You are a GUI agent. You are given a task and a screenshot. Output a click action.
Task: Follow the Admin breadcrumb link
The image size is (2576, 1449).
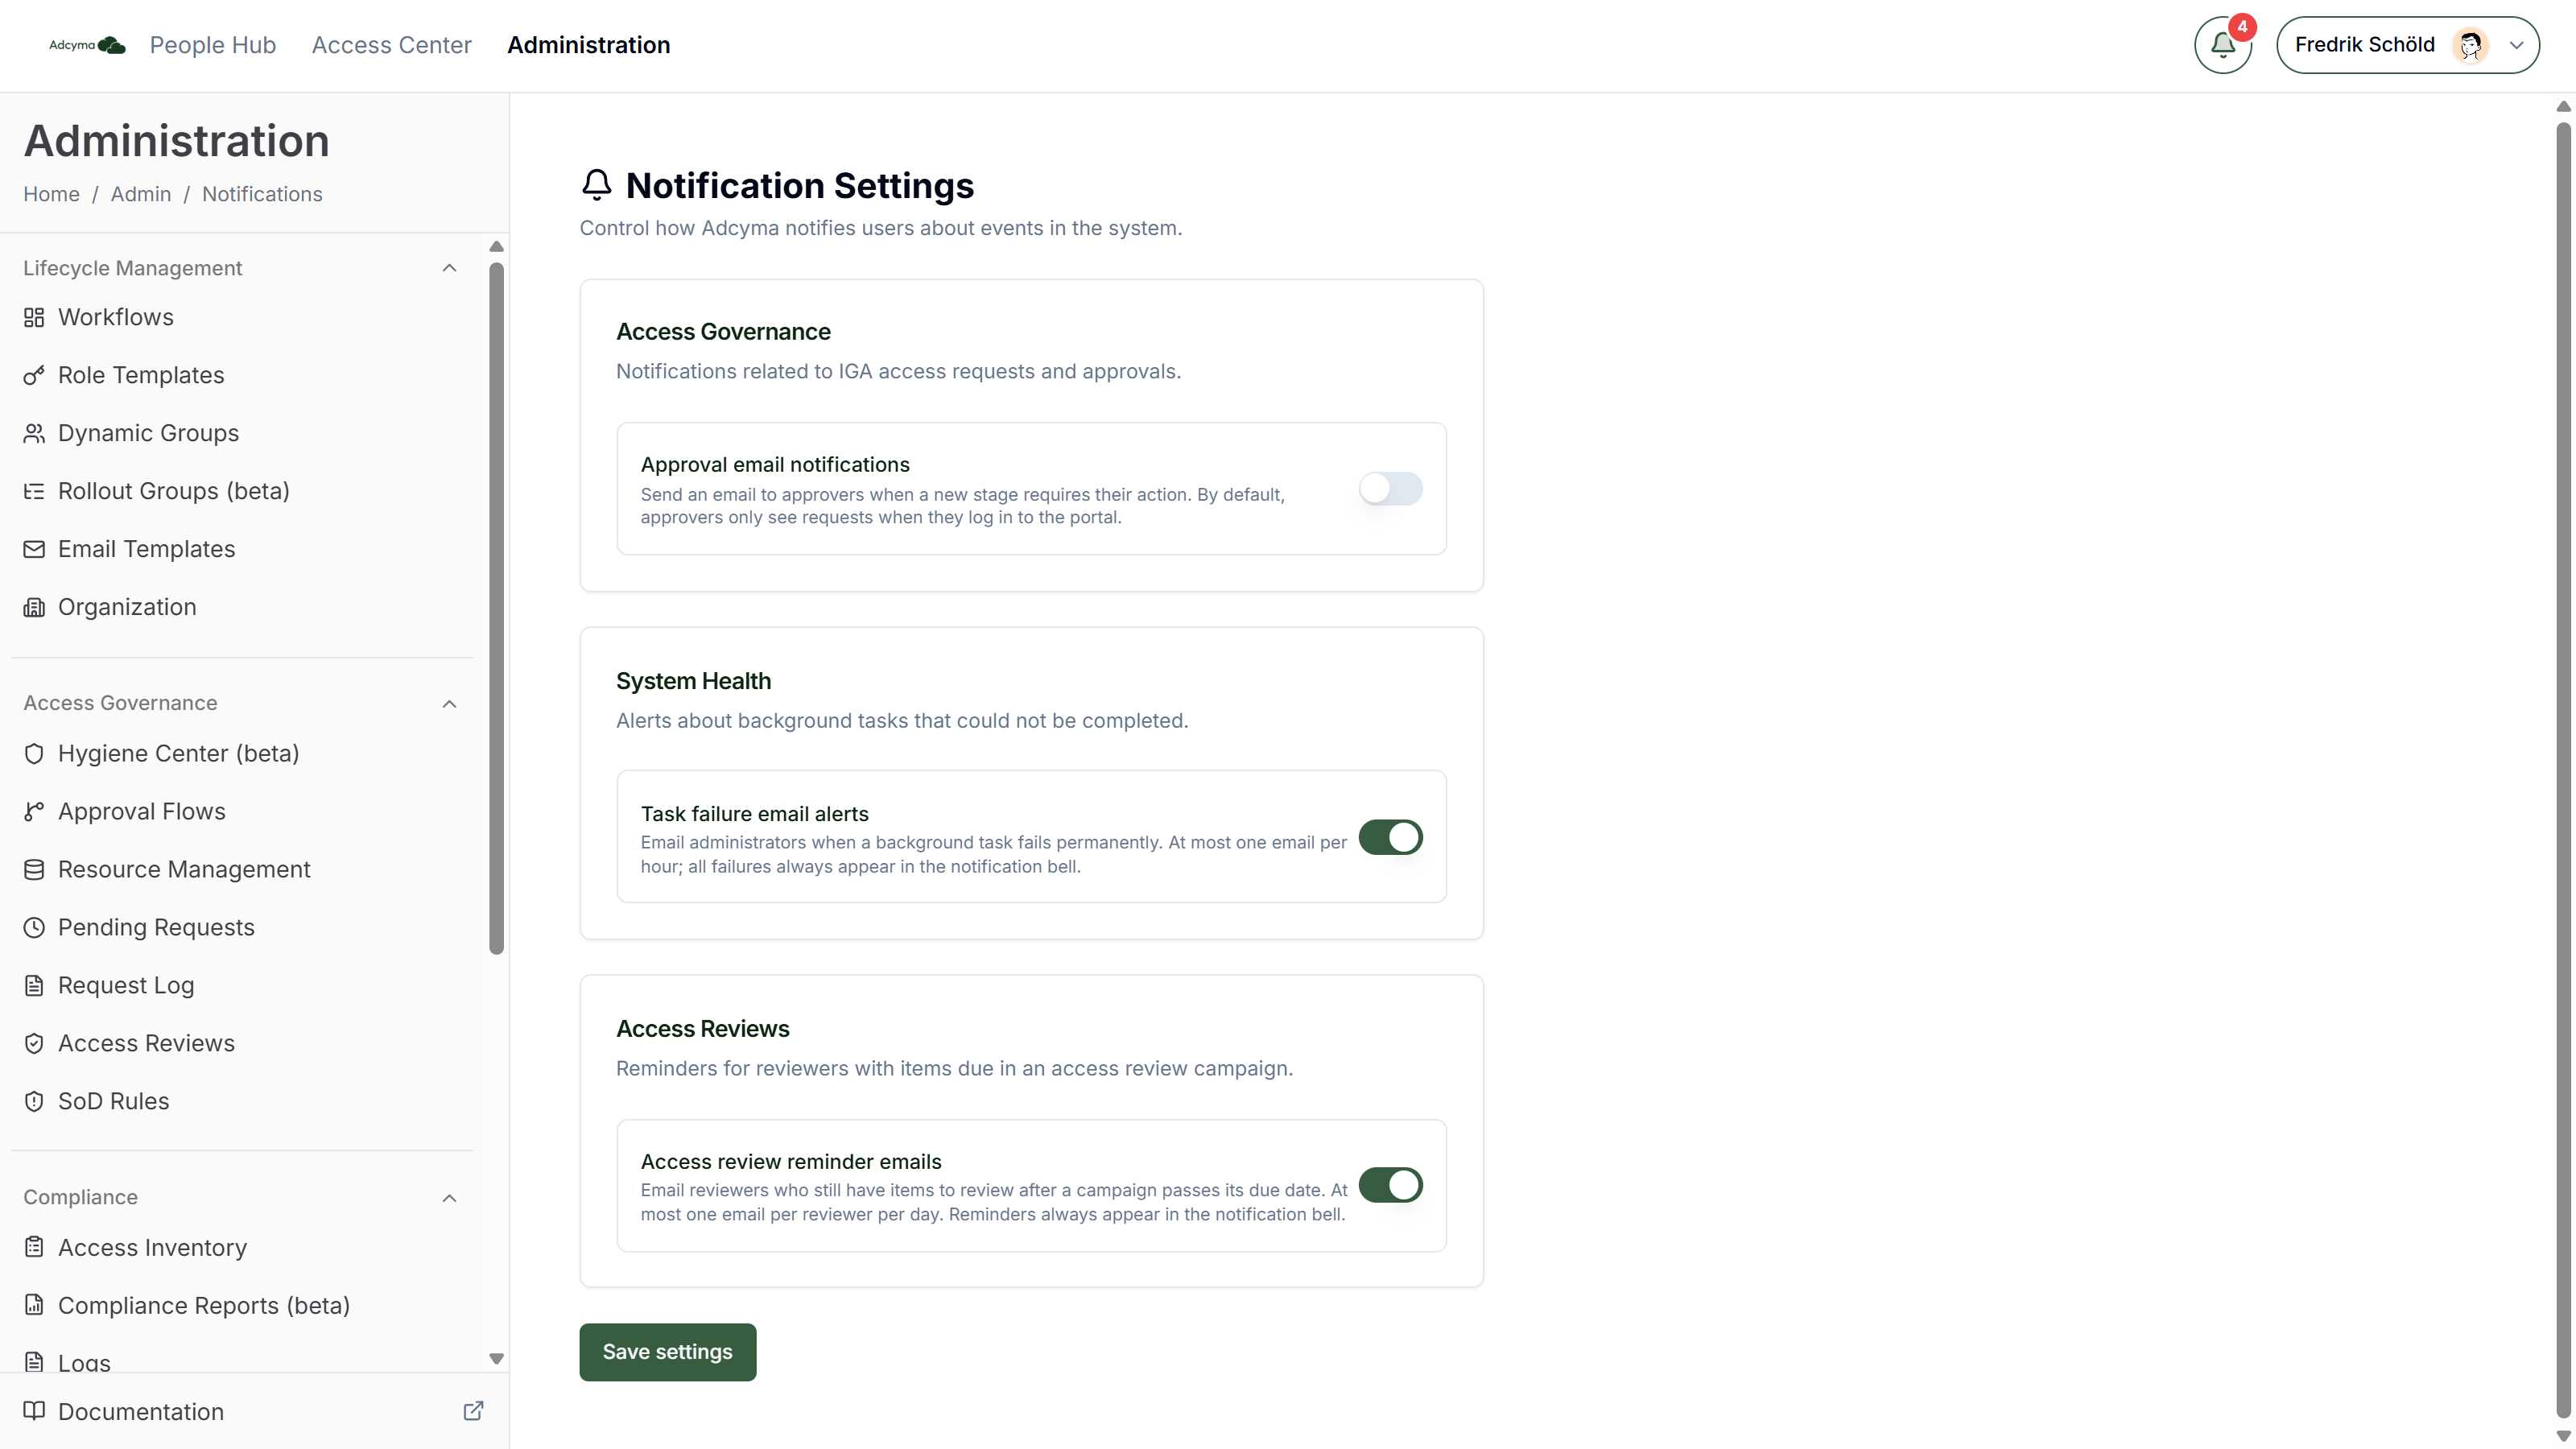coord(140,194)
